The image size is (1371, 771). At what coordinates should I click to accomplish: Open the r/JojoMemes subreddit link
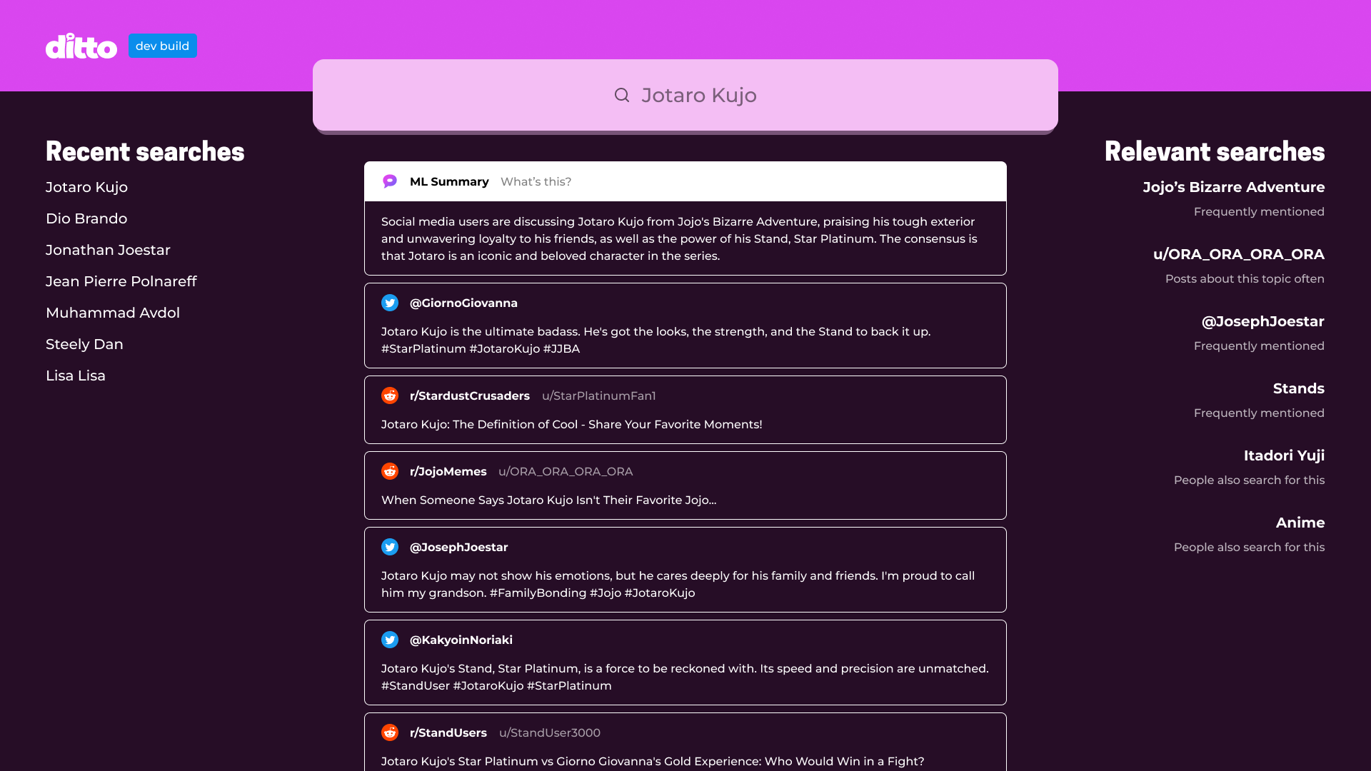coord(448,471)
